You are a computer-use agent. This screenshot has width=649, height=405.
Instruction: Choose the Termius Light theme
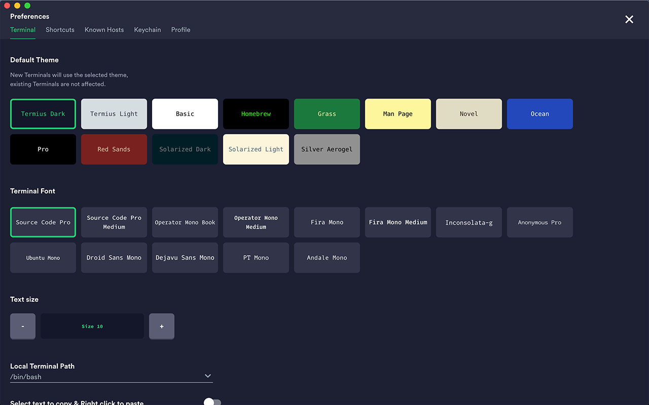click(114, 114)
